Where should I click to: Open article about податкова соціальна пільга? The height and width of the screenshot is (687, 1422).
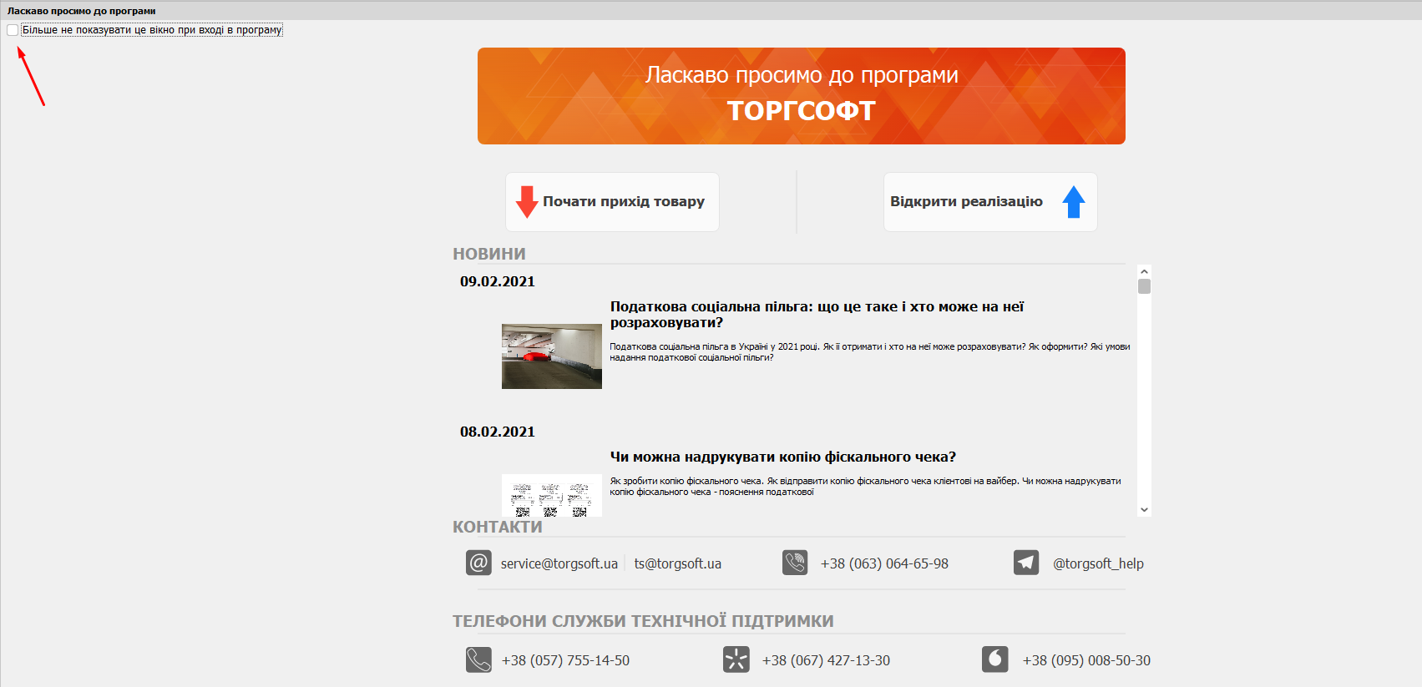pyautogui.click(x=816, y=315)
